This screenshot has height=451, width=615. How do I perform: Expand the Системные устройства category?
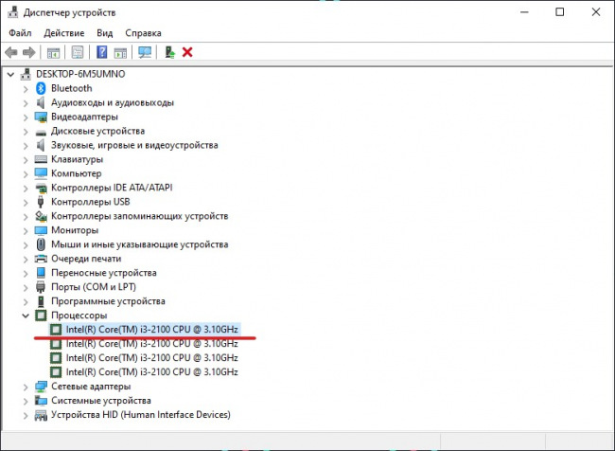pos(26,401)
